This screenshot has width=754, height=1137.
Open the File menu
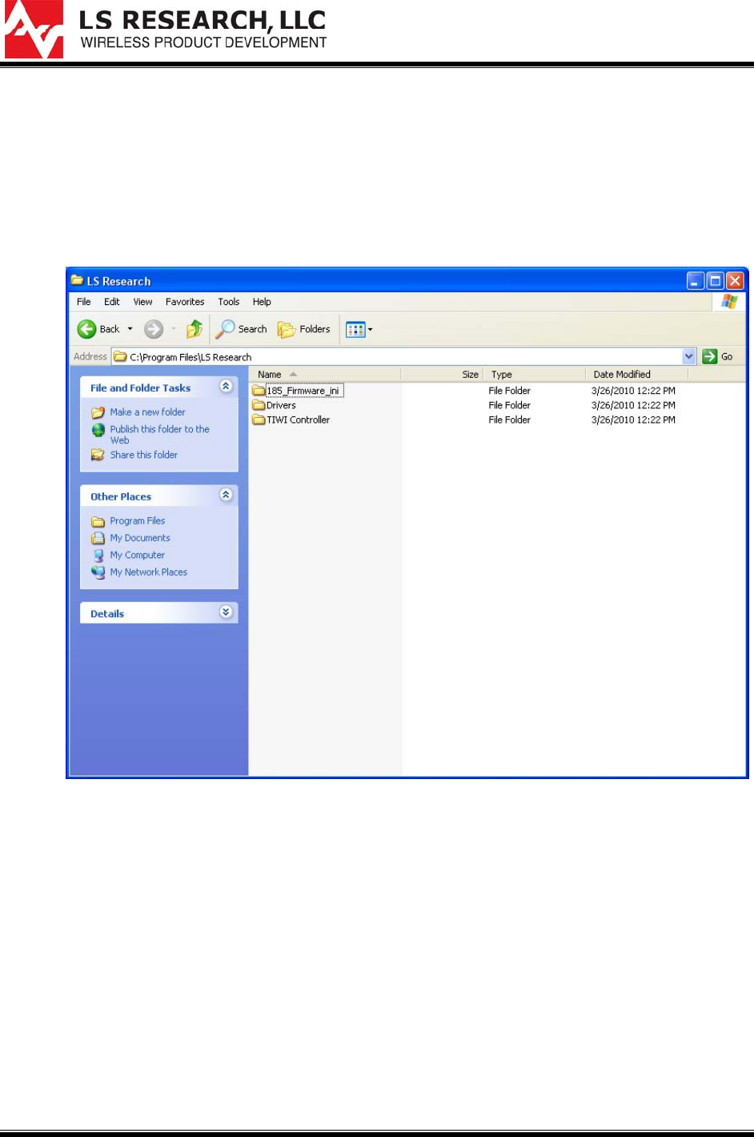(84, 302)
